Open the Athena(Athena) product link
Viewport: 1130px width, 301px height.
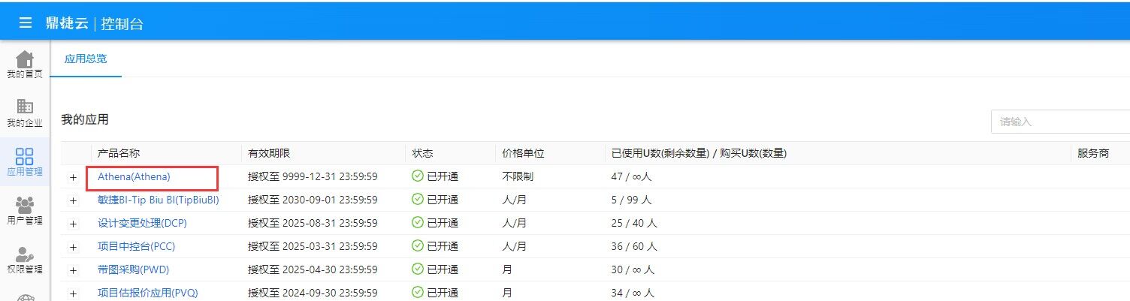[x=134, y=176]
